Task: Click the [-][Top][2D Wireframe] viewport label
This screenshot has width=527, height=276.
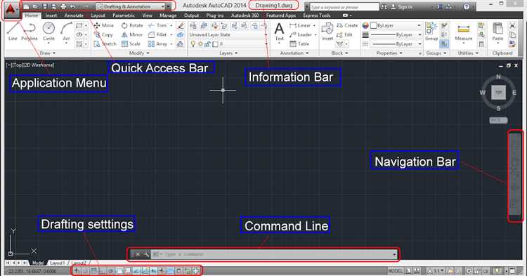Action: coord(30,65)
